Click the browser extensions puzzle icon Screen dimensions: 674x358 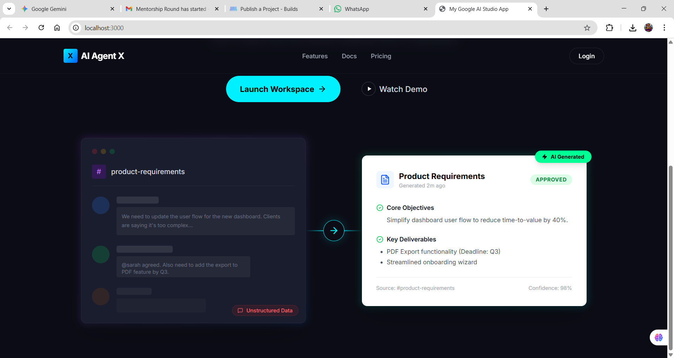(610, 28)
